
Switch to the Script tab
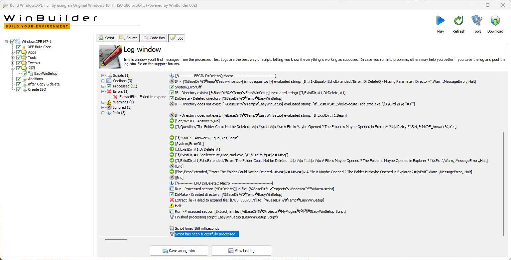pyautogui.click(x=106, y=38)
